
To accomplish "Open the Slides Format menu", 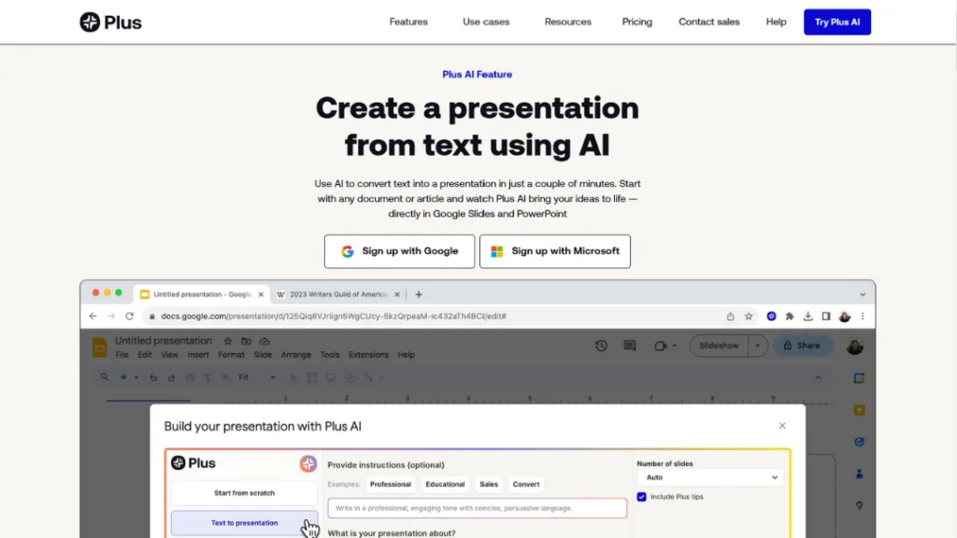I will pos(231,355).
